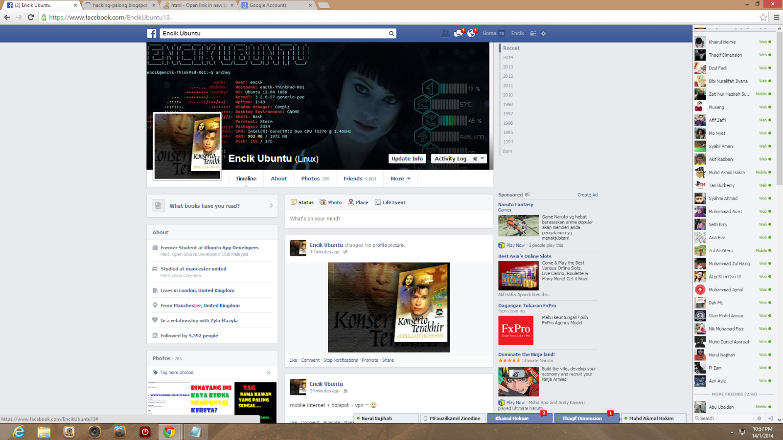Click the Update Info button

[407, 158]
